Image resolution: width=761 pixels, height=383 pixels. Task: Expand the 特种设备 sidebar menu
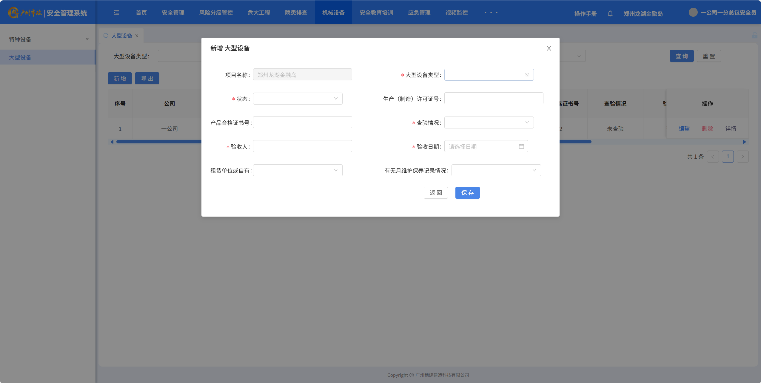tap(48, 39)
